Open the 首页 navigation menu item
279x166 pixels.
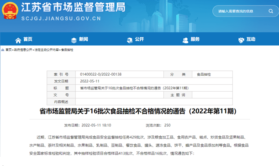click(28, 39)
